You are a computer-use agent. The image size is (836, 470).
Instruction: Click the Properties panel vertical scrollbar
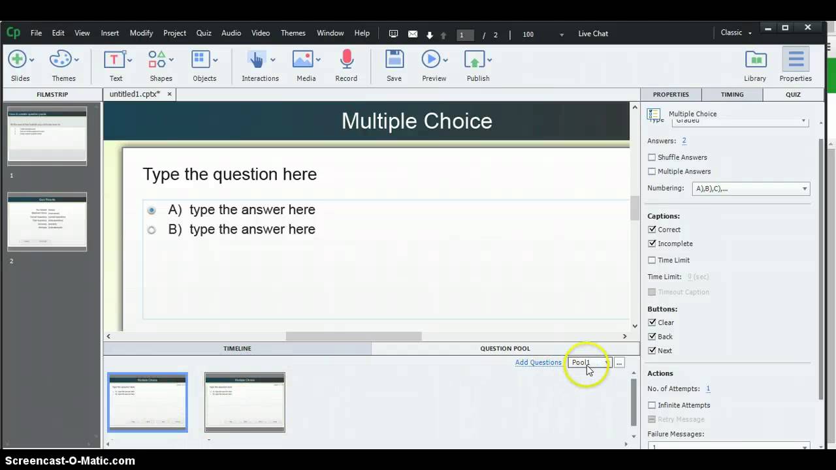click(822, 268)
